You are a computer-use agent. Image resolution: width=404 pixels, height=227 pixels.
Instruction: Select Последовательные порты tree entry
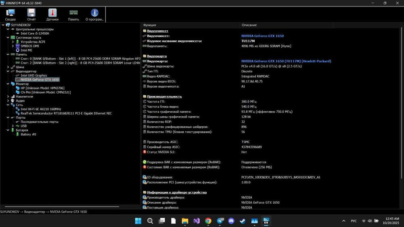(40, 122)
